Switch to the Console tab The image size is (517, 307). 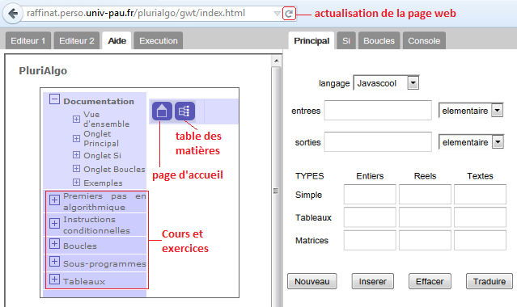tap(424, 40)
